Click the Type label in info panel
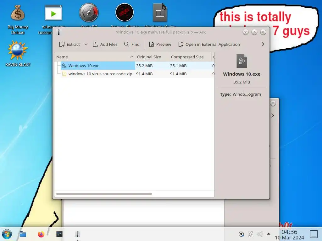 click(x=225, y=94)
